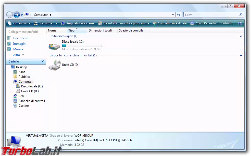Sort by the Nome column header
The image size is (251, 156).
click(57, 30)
